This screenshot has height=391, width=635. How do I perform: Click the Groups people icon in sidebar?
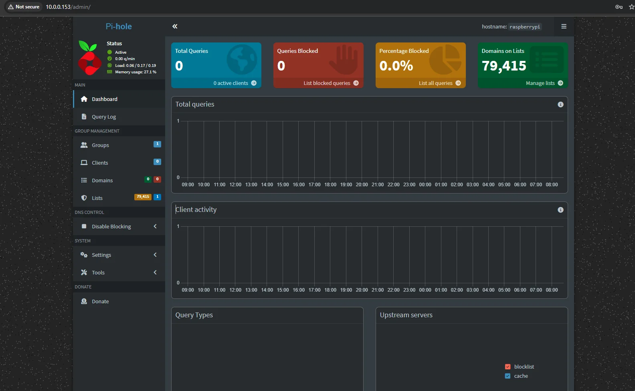[84, 145]
